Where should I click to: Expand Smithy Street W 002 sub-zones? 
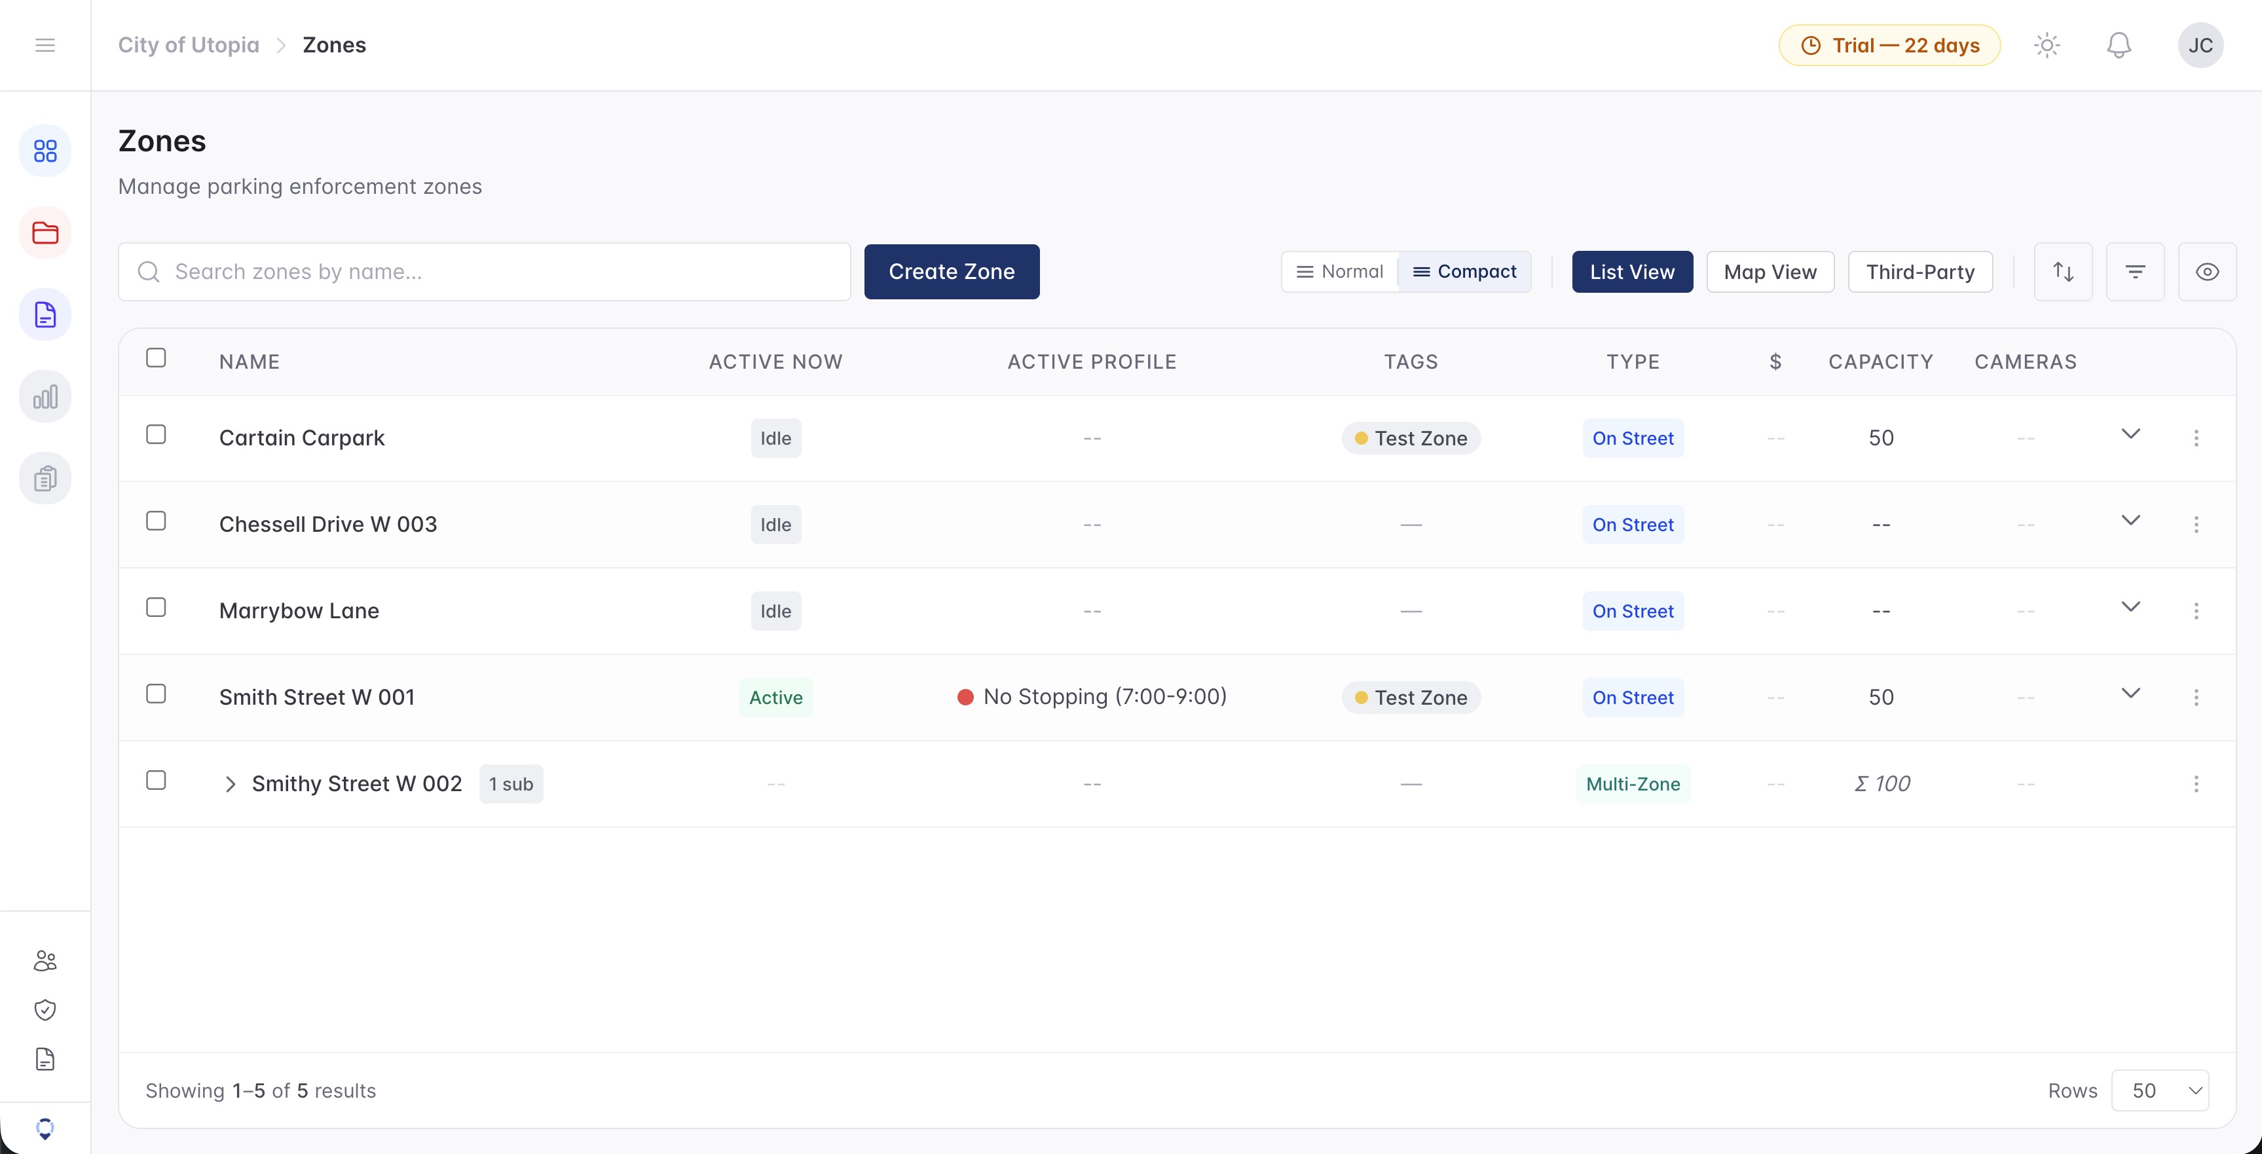(x=230, y=784)
